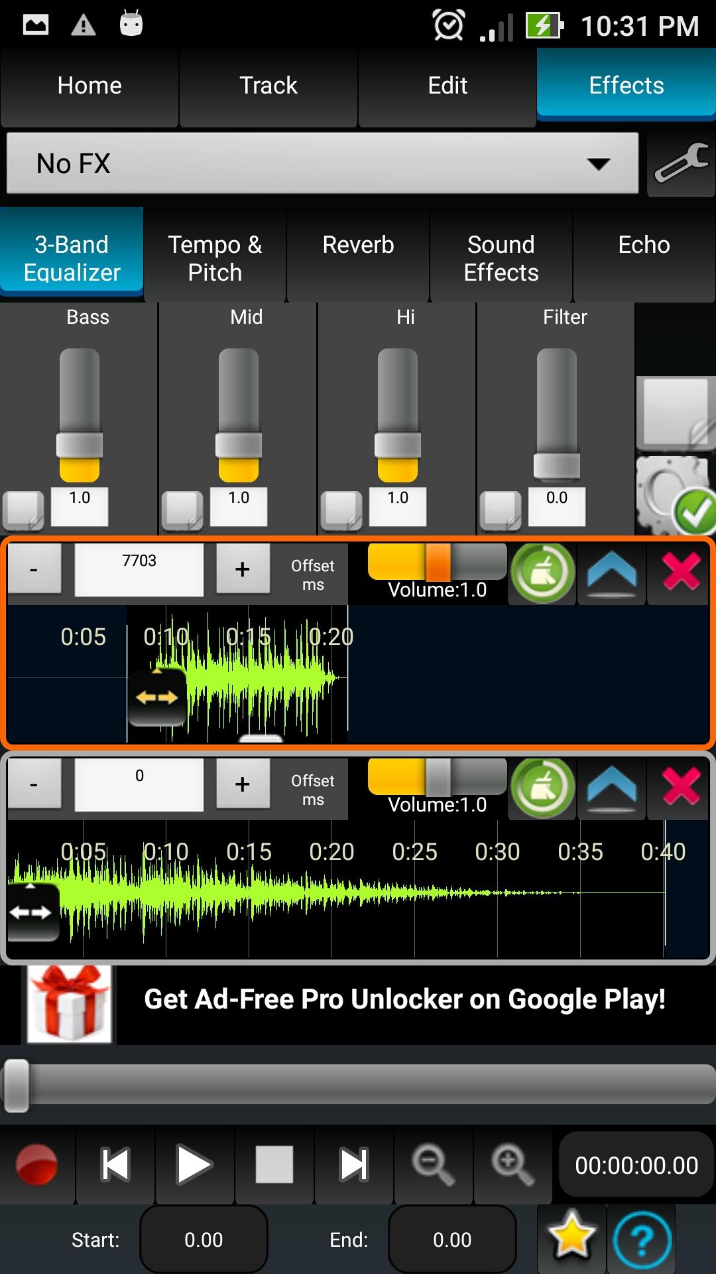
Task: Clean the first track with the broom icon
Action: (x=542, y=572)
